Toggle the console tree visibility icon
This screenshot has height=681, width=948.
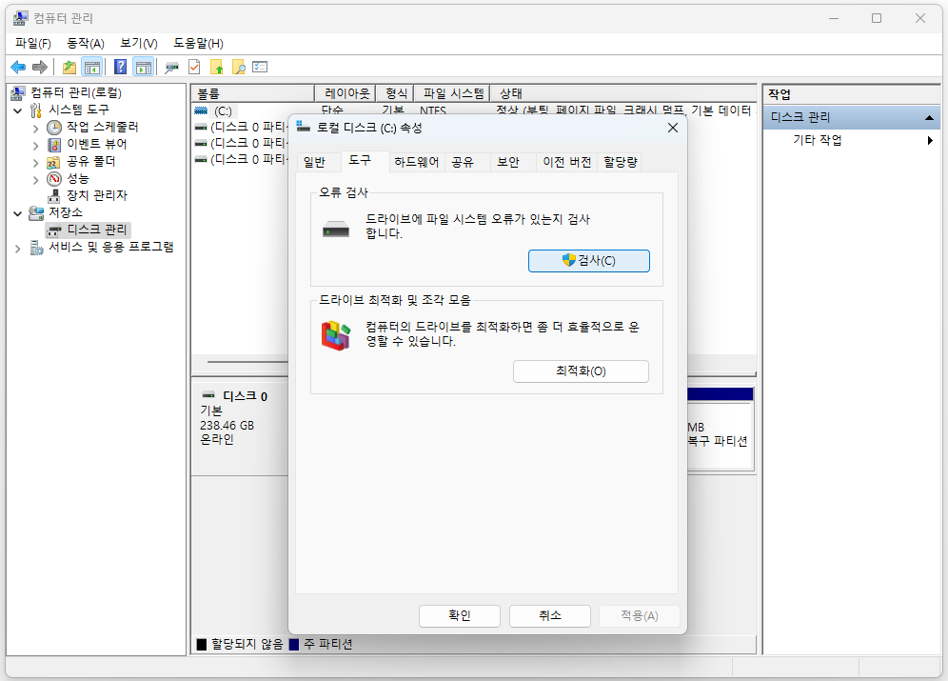click(x=91, y=67)
